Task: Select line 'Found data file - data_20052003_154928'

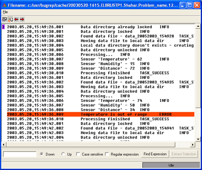Action: point(101,36)
